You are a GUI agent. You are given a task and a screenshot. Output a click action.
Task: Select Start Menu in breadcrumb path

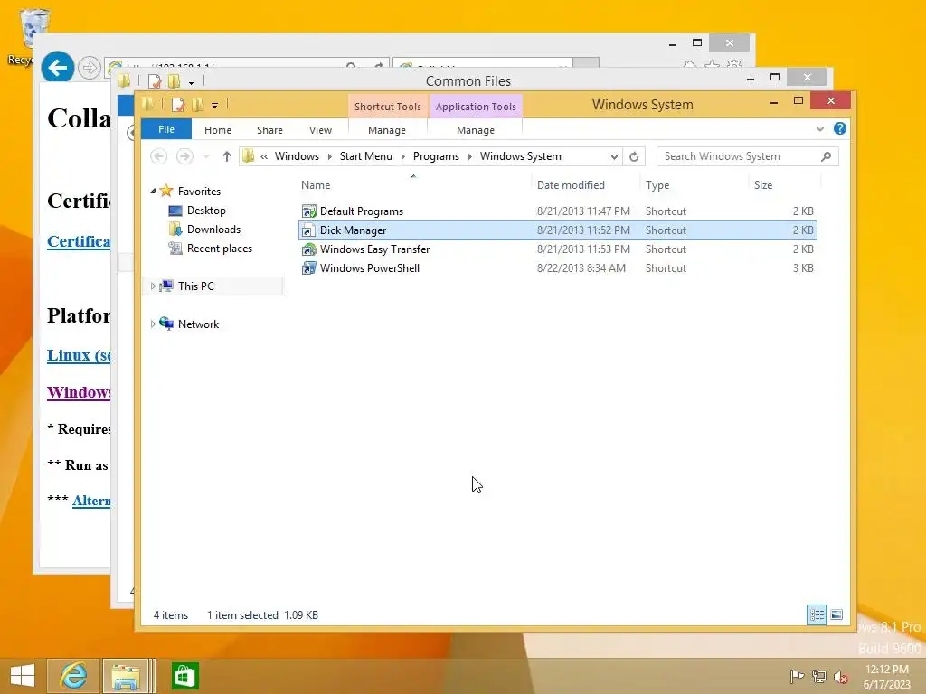pos(365,156)
